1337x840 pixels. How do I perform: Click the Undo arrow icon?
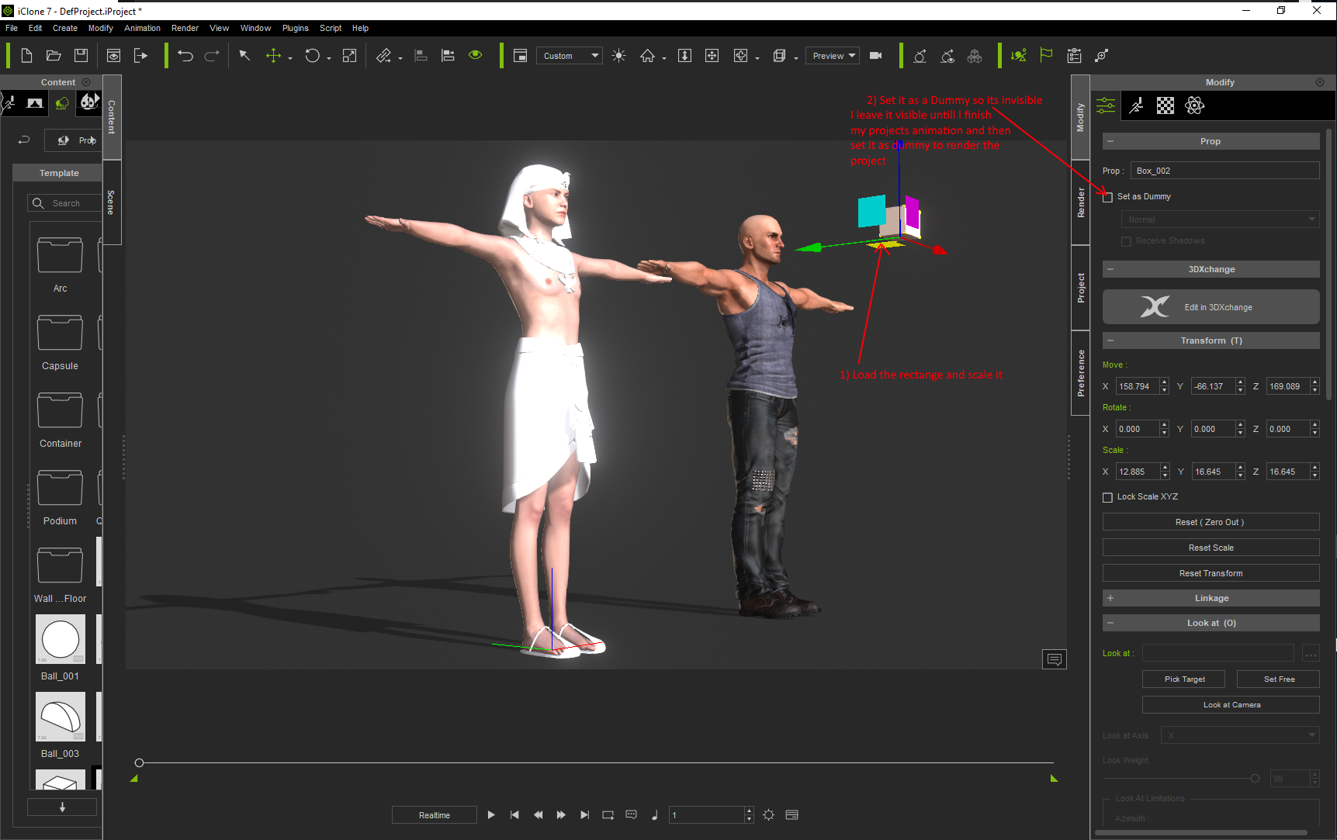tap(185, 55)
